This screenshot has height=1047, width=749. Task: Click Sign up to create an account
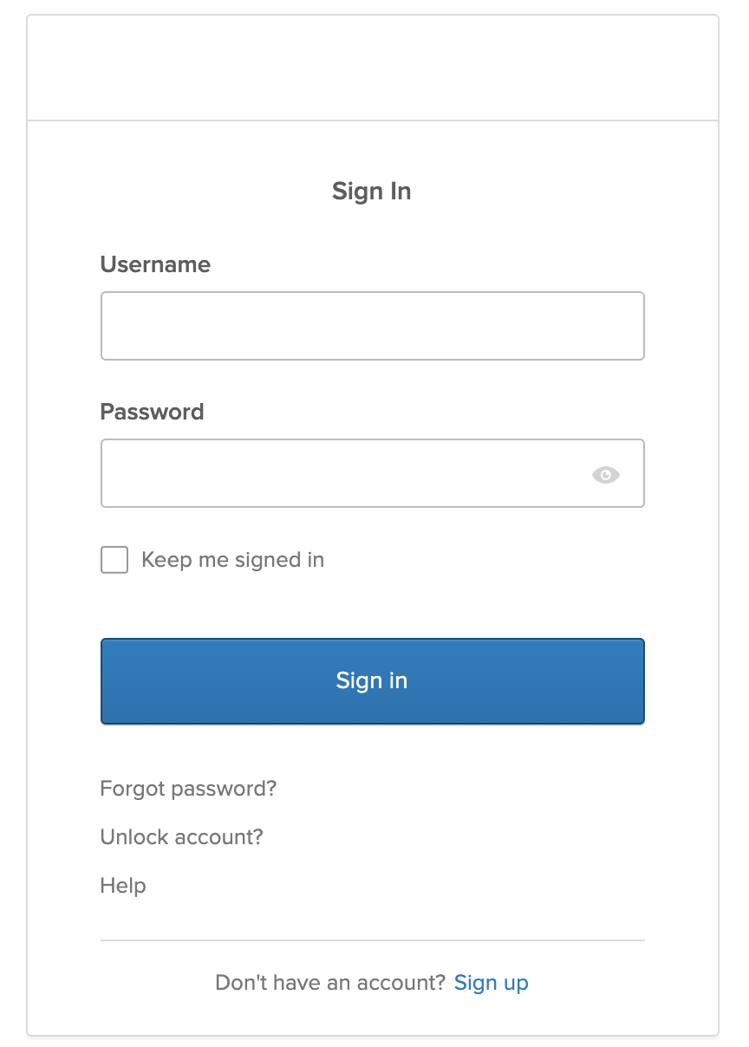coord(491,982)
